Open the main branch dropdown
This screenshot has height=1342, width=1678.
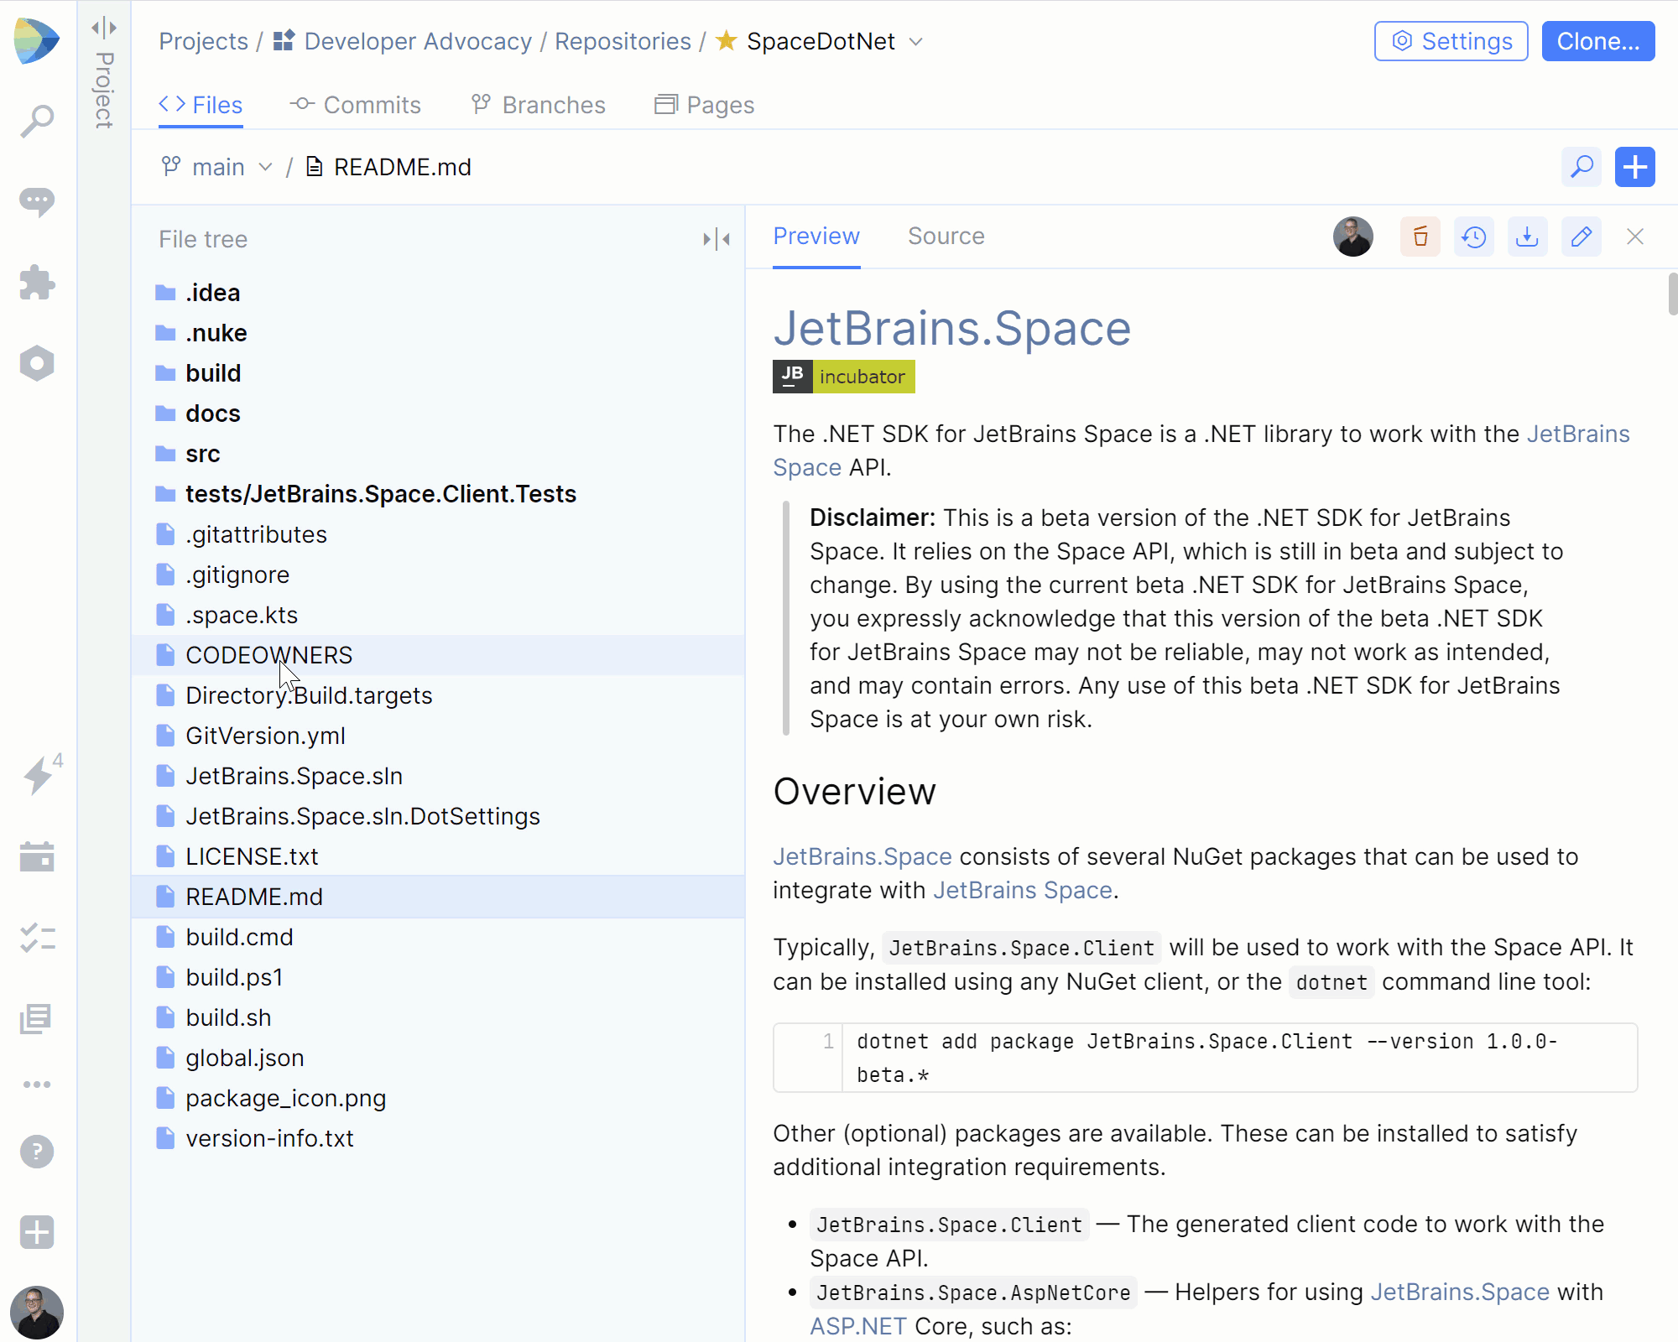point(218,167)
